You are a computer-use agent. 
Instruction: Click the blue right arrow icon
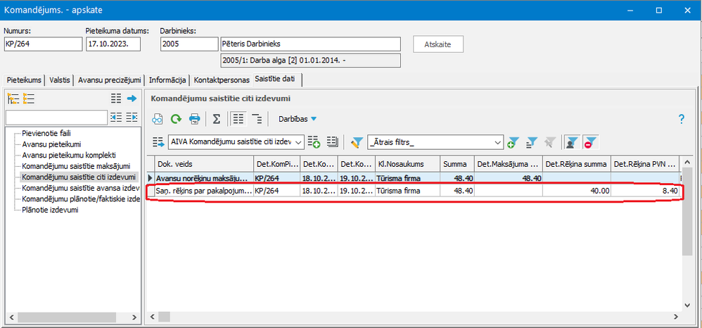(132, 99)
